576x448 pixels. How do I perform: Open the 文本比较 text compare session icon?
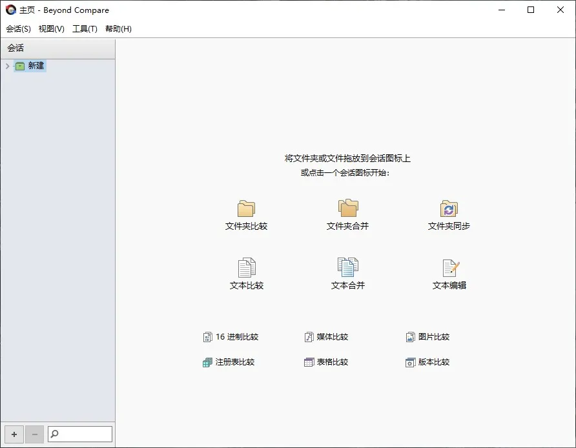247,267
